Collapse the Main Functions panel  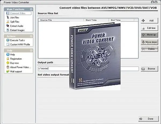coord(31,9)
